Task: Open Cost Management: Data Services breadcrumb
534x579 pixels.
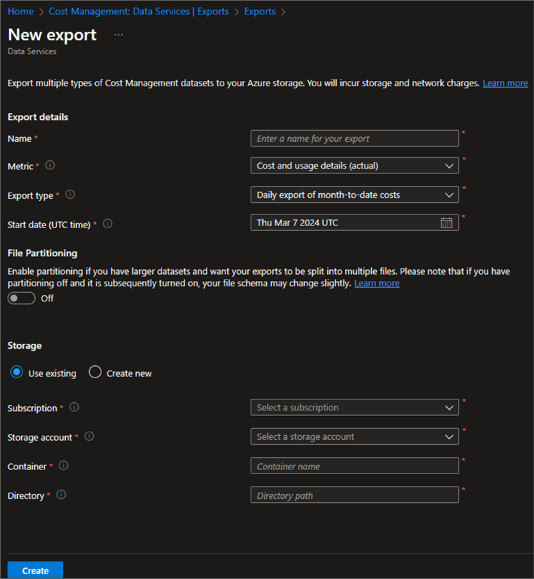Action: pyautogui.click(x=138, y=12)
